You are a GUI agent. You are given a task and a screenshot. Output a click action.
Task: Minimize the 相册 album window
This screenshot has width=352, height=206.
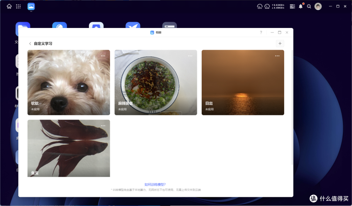pyautogui.click(x=272, y=32)
